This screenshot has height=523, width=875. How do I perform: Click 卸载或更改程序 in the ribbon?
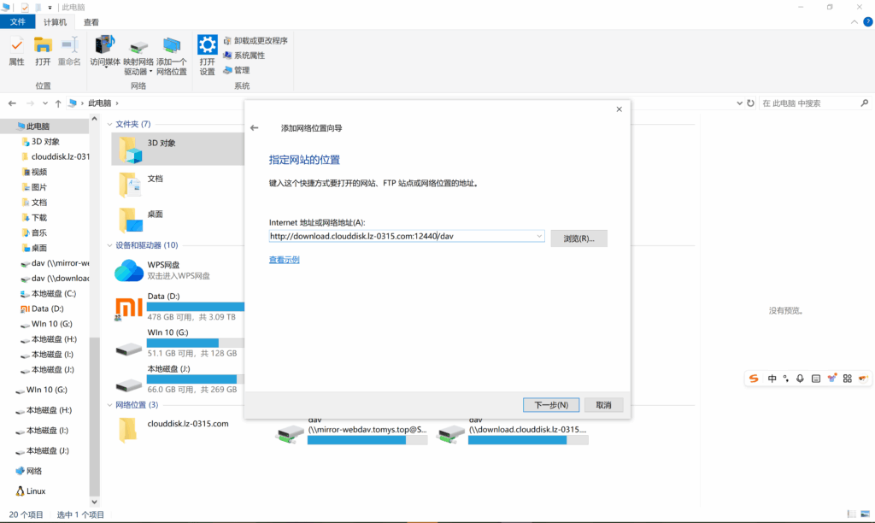[x=255, y=40]
